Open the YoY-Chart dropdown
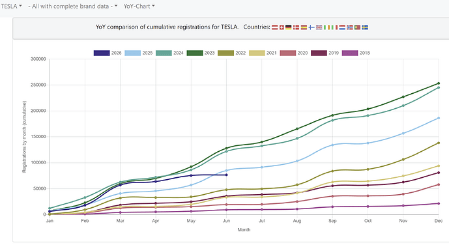 pos(139,7)
